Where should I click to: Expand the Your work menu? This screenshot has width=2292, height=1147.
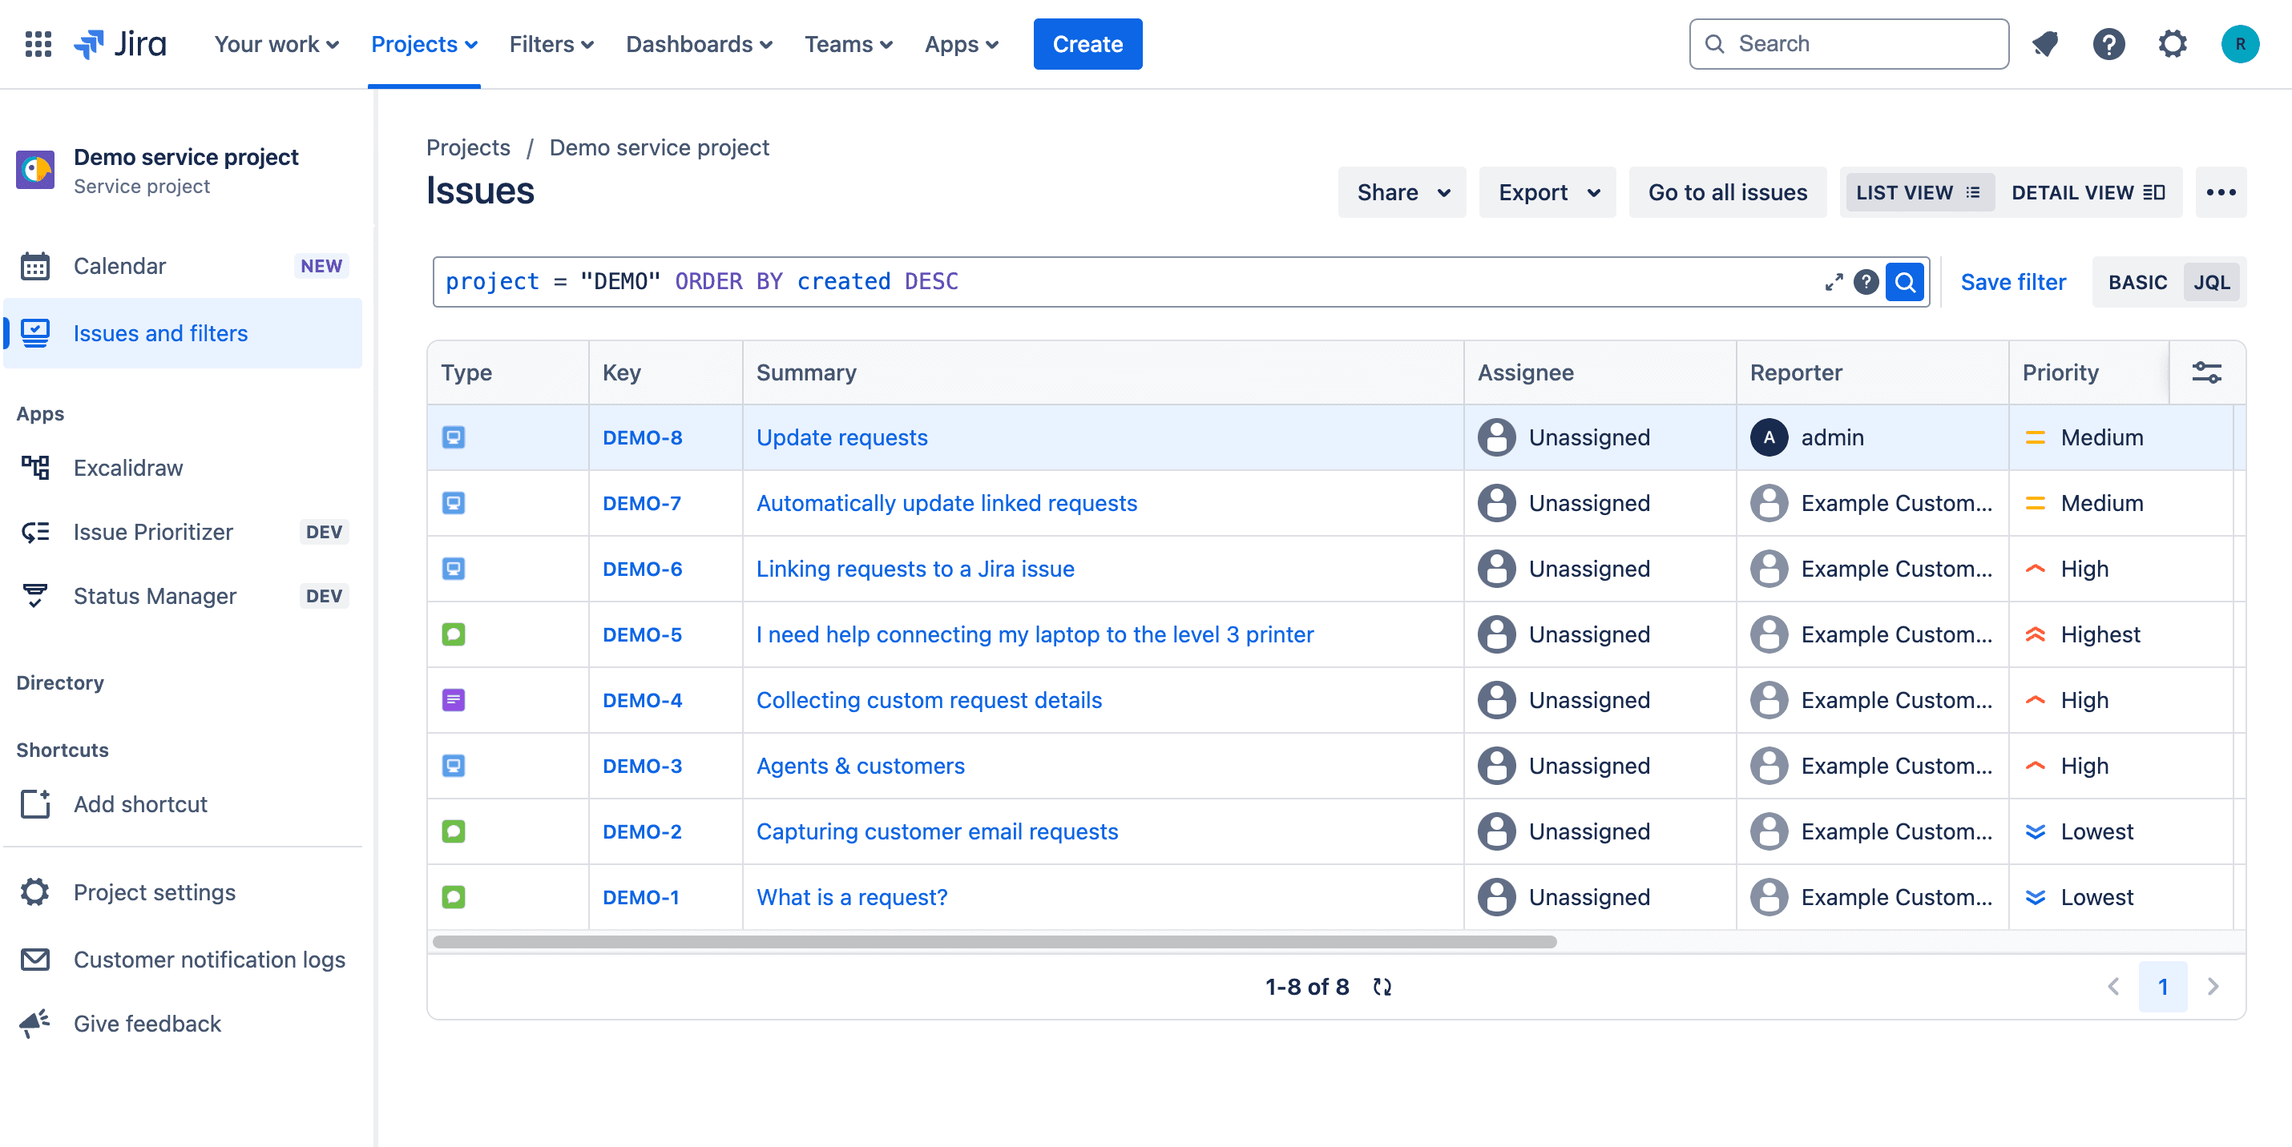tap(276, 43)
